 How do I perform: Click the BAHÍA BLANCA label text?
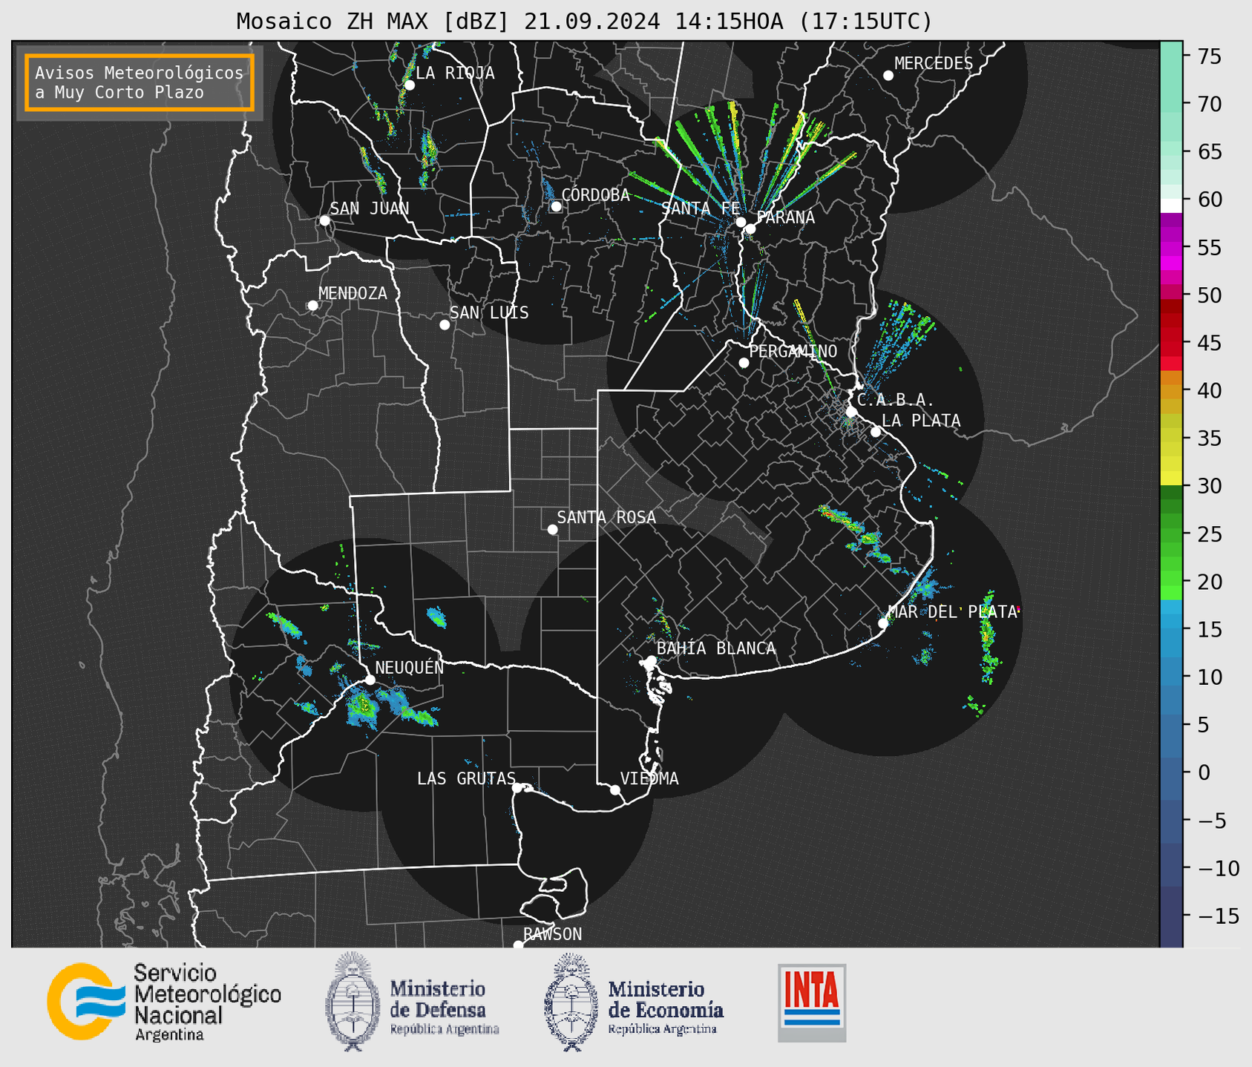point(716,649)
